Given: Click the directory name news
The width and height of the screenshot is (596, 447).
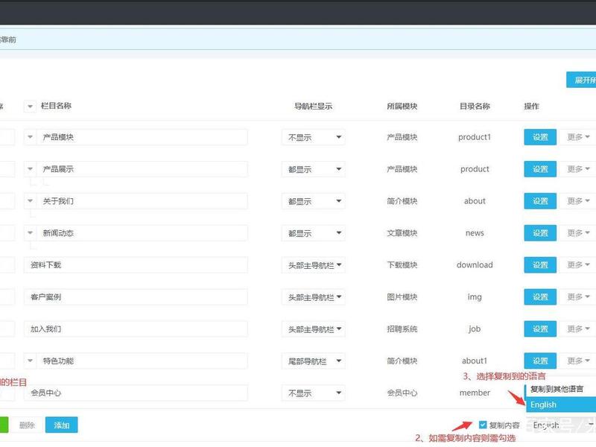Looking at the screenshot, I should tap(475, 233).
